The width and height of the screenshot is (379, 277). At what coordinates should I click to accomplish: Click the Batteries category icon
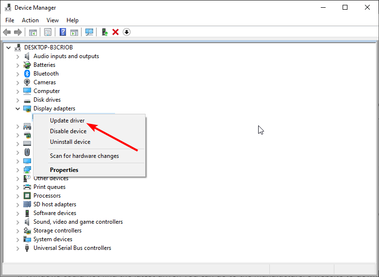[x=27, y=65]
